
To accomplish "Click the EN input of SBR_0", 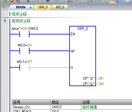I will [x=73, y=34].
